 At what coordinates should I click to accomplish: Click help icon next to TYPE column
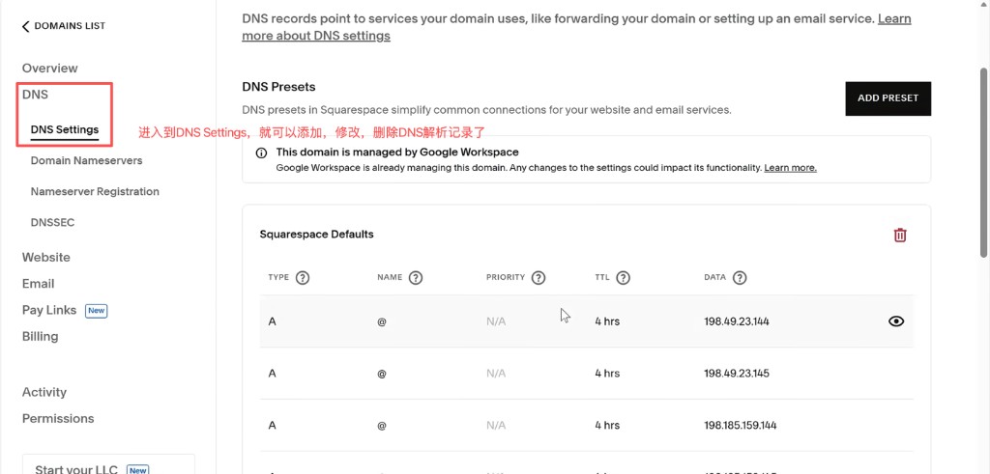(303, 277)
